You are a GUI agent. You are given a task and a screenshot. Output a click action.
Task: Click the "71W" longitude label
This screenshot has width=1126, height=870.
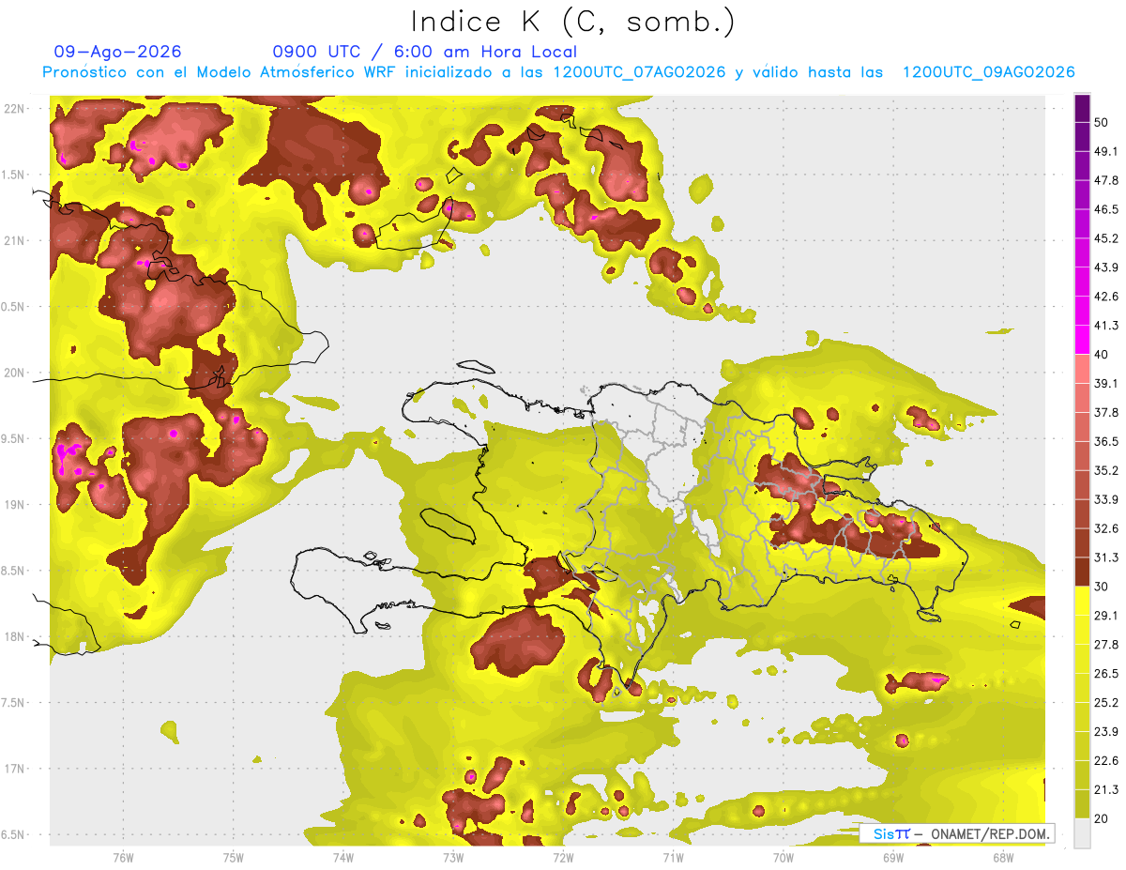tap(673, 856)
